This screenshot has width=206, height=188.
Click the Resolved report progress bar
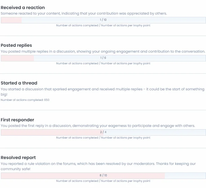(103, 176)
